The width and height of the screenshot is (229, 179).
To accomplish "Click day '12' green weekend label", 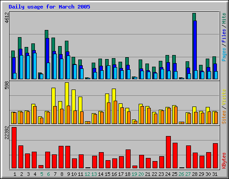I will [87, 174].
